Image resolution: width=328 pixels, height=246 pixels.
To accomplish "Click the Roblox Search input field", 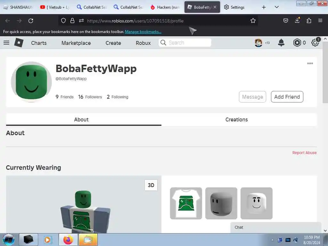I will click(x=185, y=43).
